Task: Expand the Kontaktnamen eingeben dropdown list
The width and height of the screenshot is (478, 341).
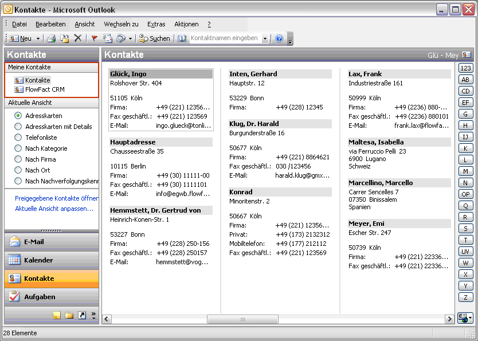Action: point(265,38)
